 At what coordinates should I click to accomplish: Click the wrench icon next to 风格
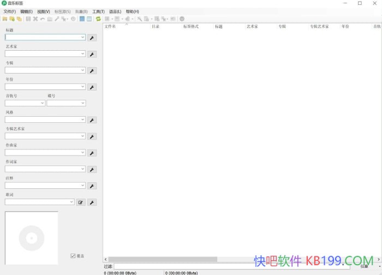92,119
